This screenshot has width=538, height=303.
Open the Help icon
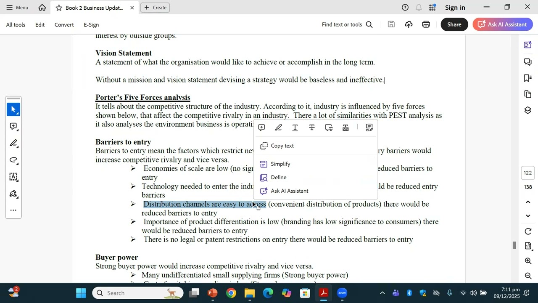[405, 8]
